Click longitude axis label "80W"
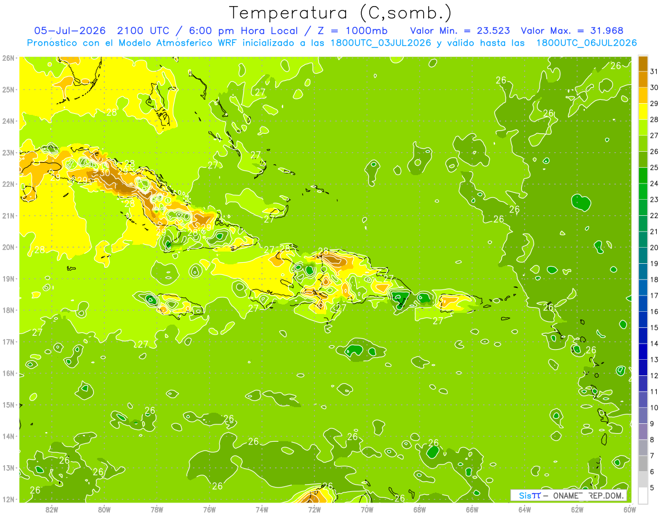The image size is (669, 517). click(x=104, y=509)
